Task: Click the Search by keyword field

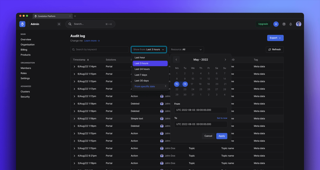Action: (x=99, y=49)
